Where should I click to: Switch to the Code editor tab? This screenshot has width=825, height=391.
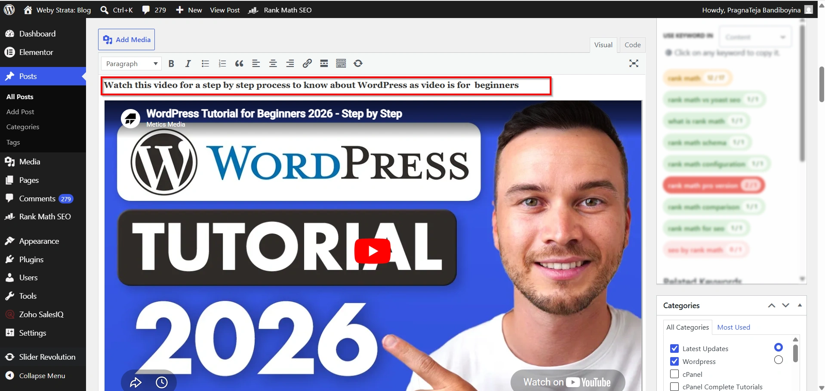tap(632, 45)
